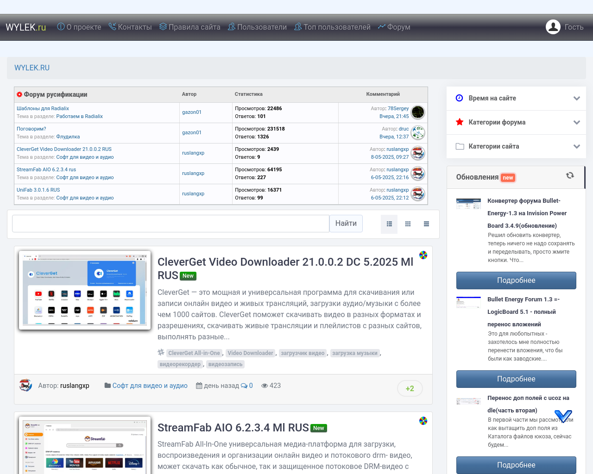The width and height of the screenshot is (593, 474).
Task: Open forum topic CleverGet Video Downloader 21.0.0.2 RUS
Action: coord(64,149)
